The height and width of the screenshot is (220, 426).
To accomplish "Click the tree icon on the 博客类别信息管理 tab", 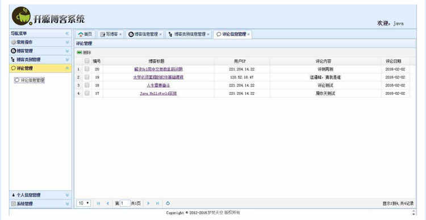I will click(x=170, y=34).
